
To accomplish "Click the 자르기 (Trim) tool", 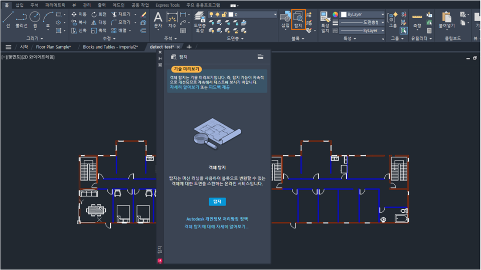I will point(121,14).
